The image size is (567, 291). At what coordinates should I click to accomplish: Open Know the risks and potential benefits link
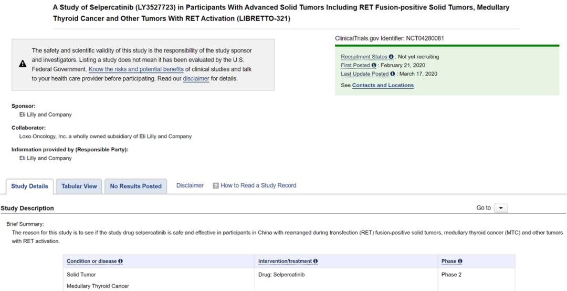click(x=136, y=69)
